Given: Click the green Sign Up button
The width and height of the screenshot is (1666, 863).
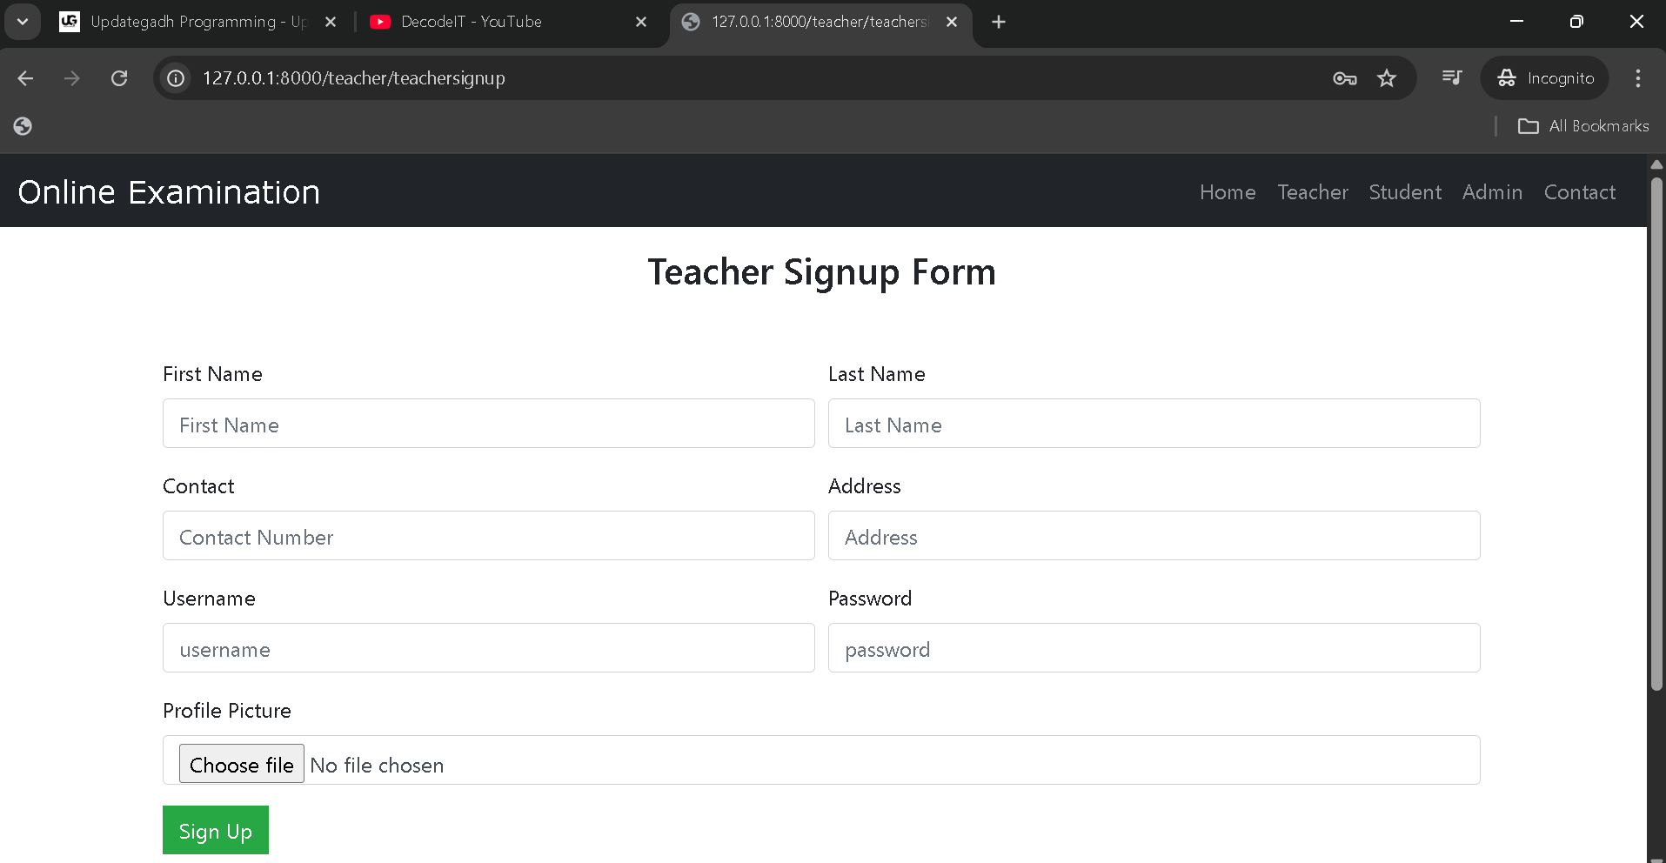Looking at the screenshot, I should coord(215,831).
